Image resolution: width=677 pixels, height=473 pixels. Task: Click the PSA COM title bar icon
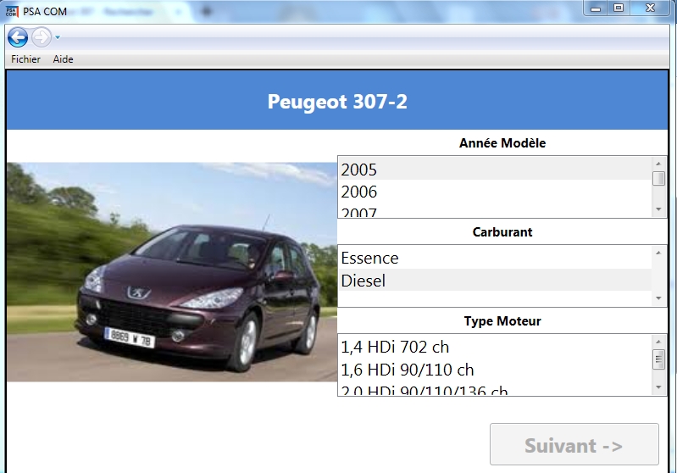(12, 11)
